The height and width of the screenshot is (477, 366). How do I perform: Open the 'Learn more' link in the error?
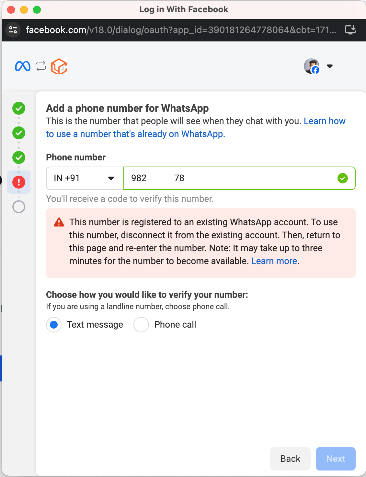coord(274,261)
